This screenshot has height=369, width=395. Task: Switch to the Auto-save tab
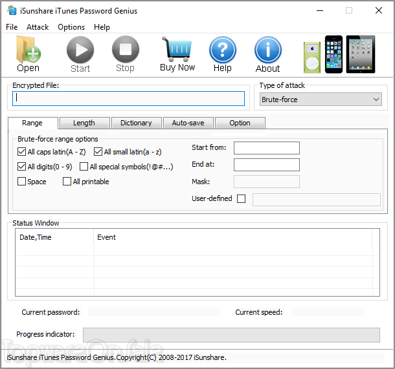pos(188,123)
